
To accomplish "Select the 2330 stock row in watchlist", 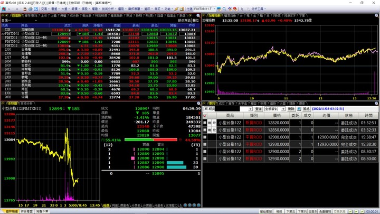I will (101, 50).
